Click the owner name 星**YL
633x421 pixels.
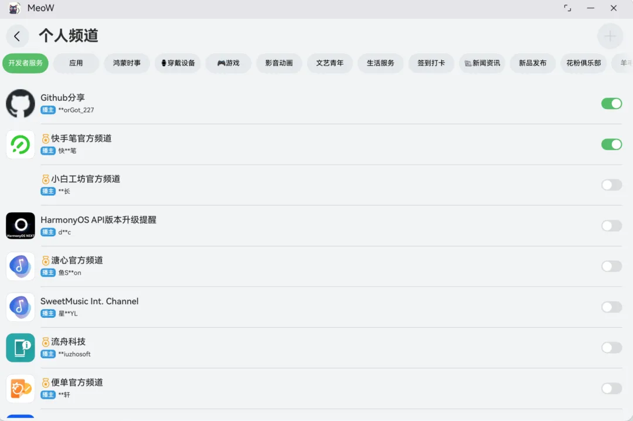point(68,314)
